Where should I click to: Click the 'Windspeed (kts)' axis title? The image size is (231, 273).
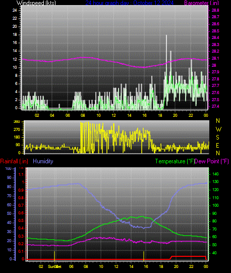click(36, 3)
